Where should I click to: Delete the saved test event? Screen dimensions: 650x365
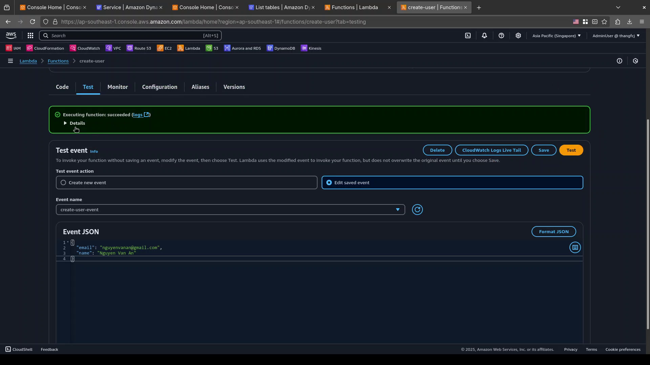click(x=437, y=150)
